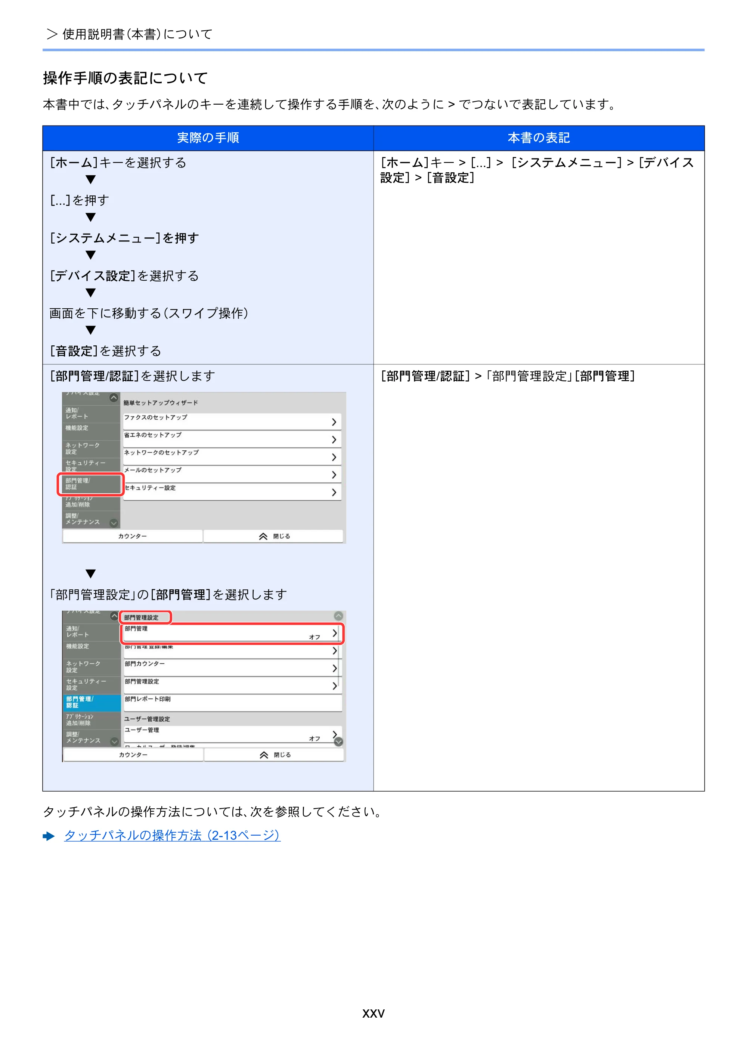
Task: Open ファクスのセットアップ chevron in wizard panel image
Action: coord(334,422)
